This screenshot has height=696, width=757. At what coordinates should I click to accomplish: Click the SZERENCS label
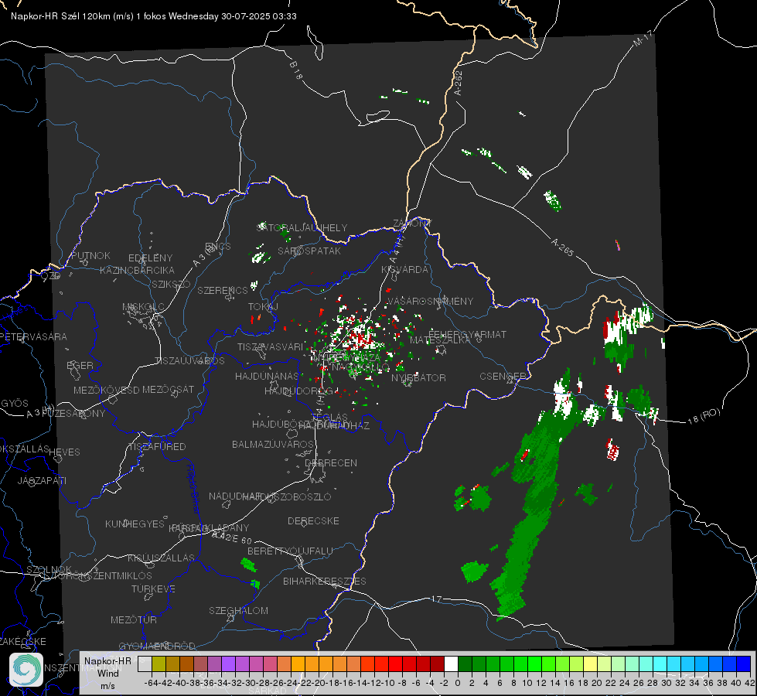[223, 290]
